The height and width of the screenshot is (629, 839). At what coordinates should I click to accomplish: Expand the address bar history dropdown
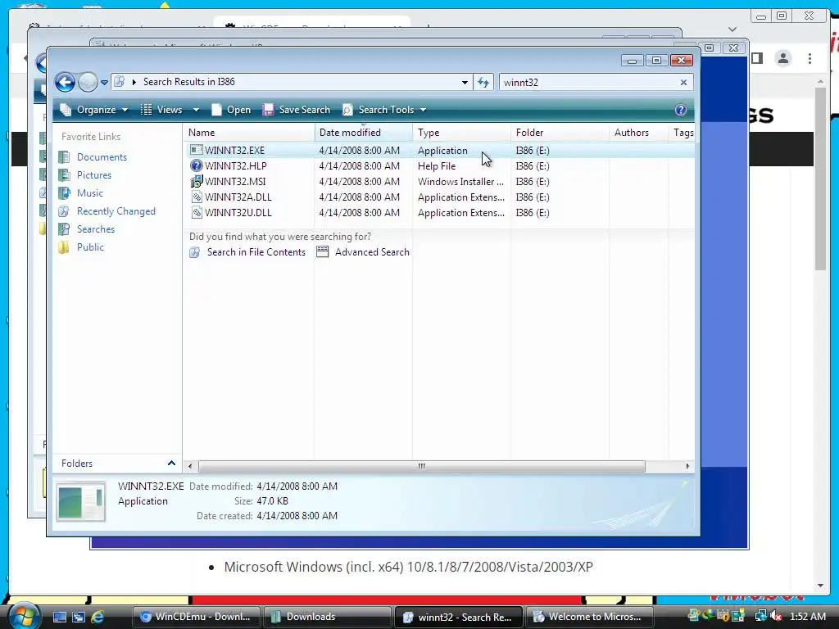465,83
